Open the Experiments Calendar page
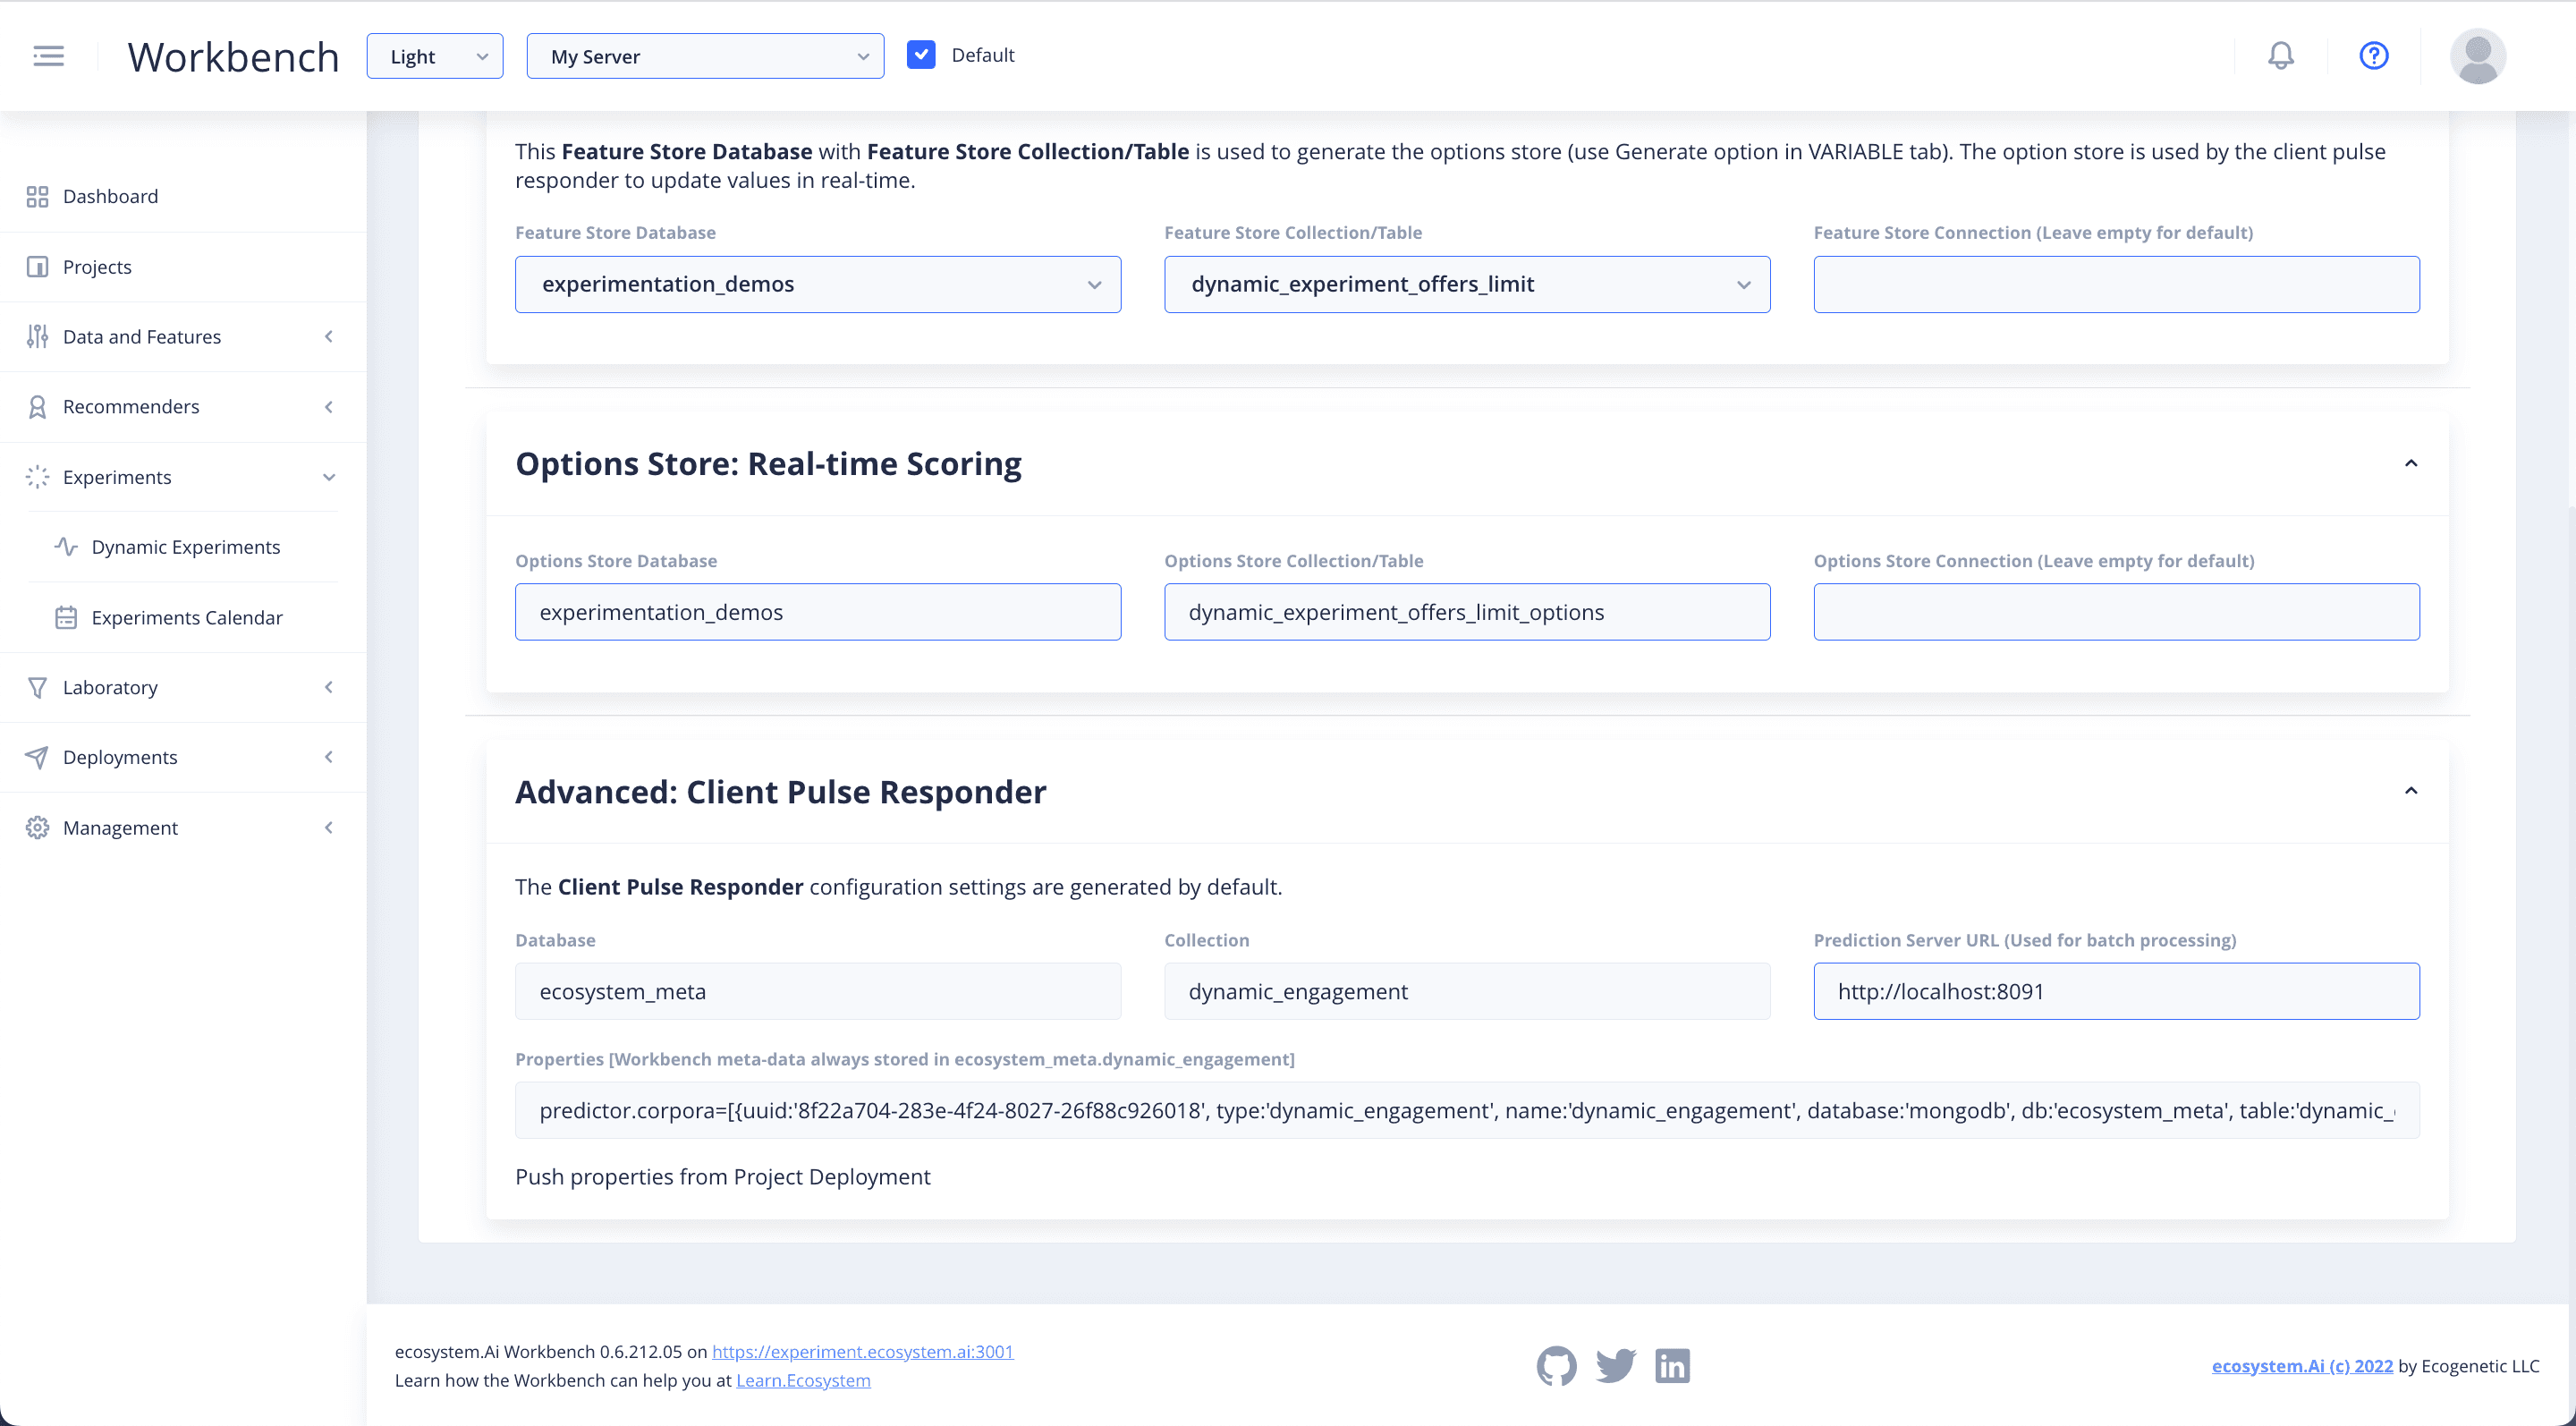This screenshot has height=1426, width=2576. (x=187, y=617)
